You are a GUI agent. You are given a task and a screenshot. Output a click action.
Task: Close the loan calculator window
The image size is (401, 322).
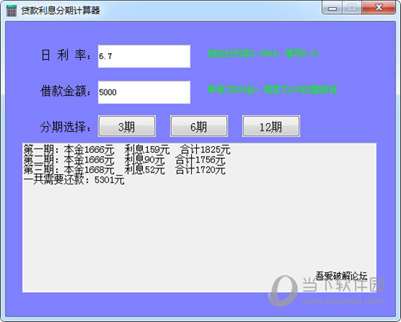[x=378, y=8]
